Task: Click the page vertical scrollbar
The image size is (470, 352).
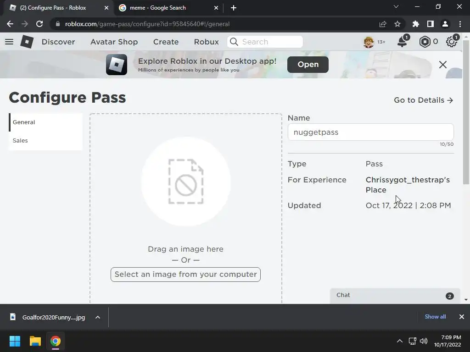Action: pyautogui.click(x=466, y=113)
